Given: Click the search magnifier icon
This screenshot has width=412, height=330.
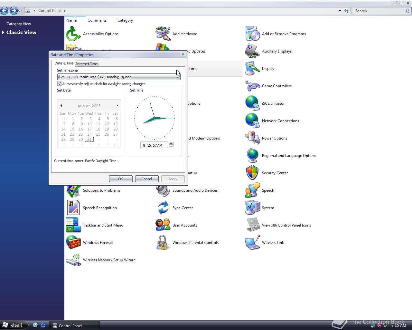Looking at the screenshot, I should pos(407,11).
